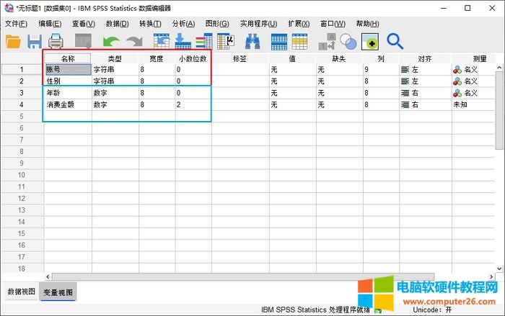
Task: Click the Open data file folder icon
Action: pyautogui.click(x=13, y=41)
